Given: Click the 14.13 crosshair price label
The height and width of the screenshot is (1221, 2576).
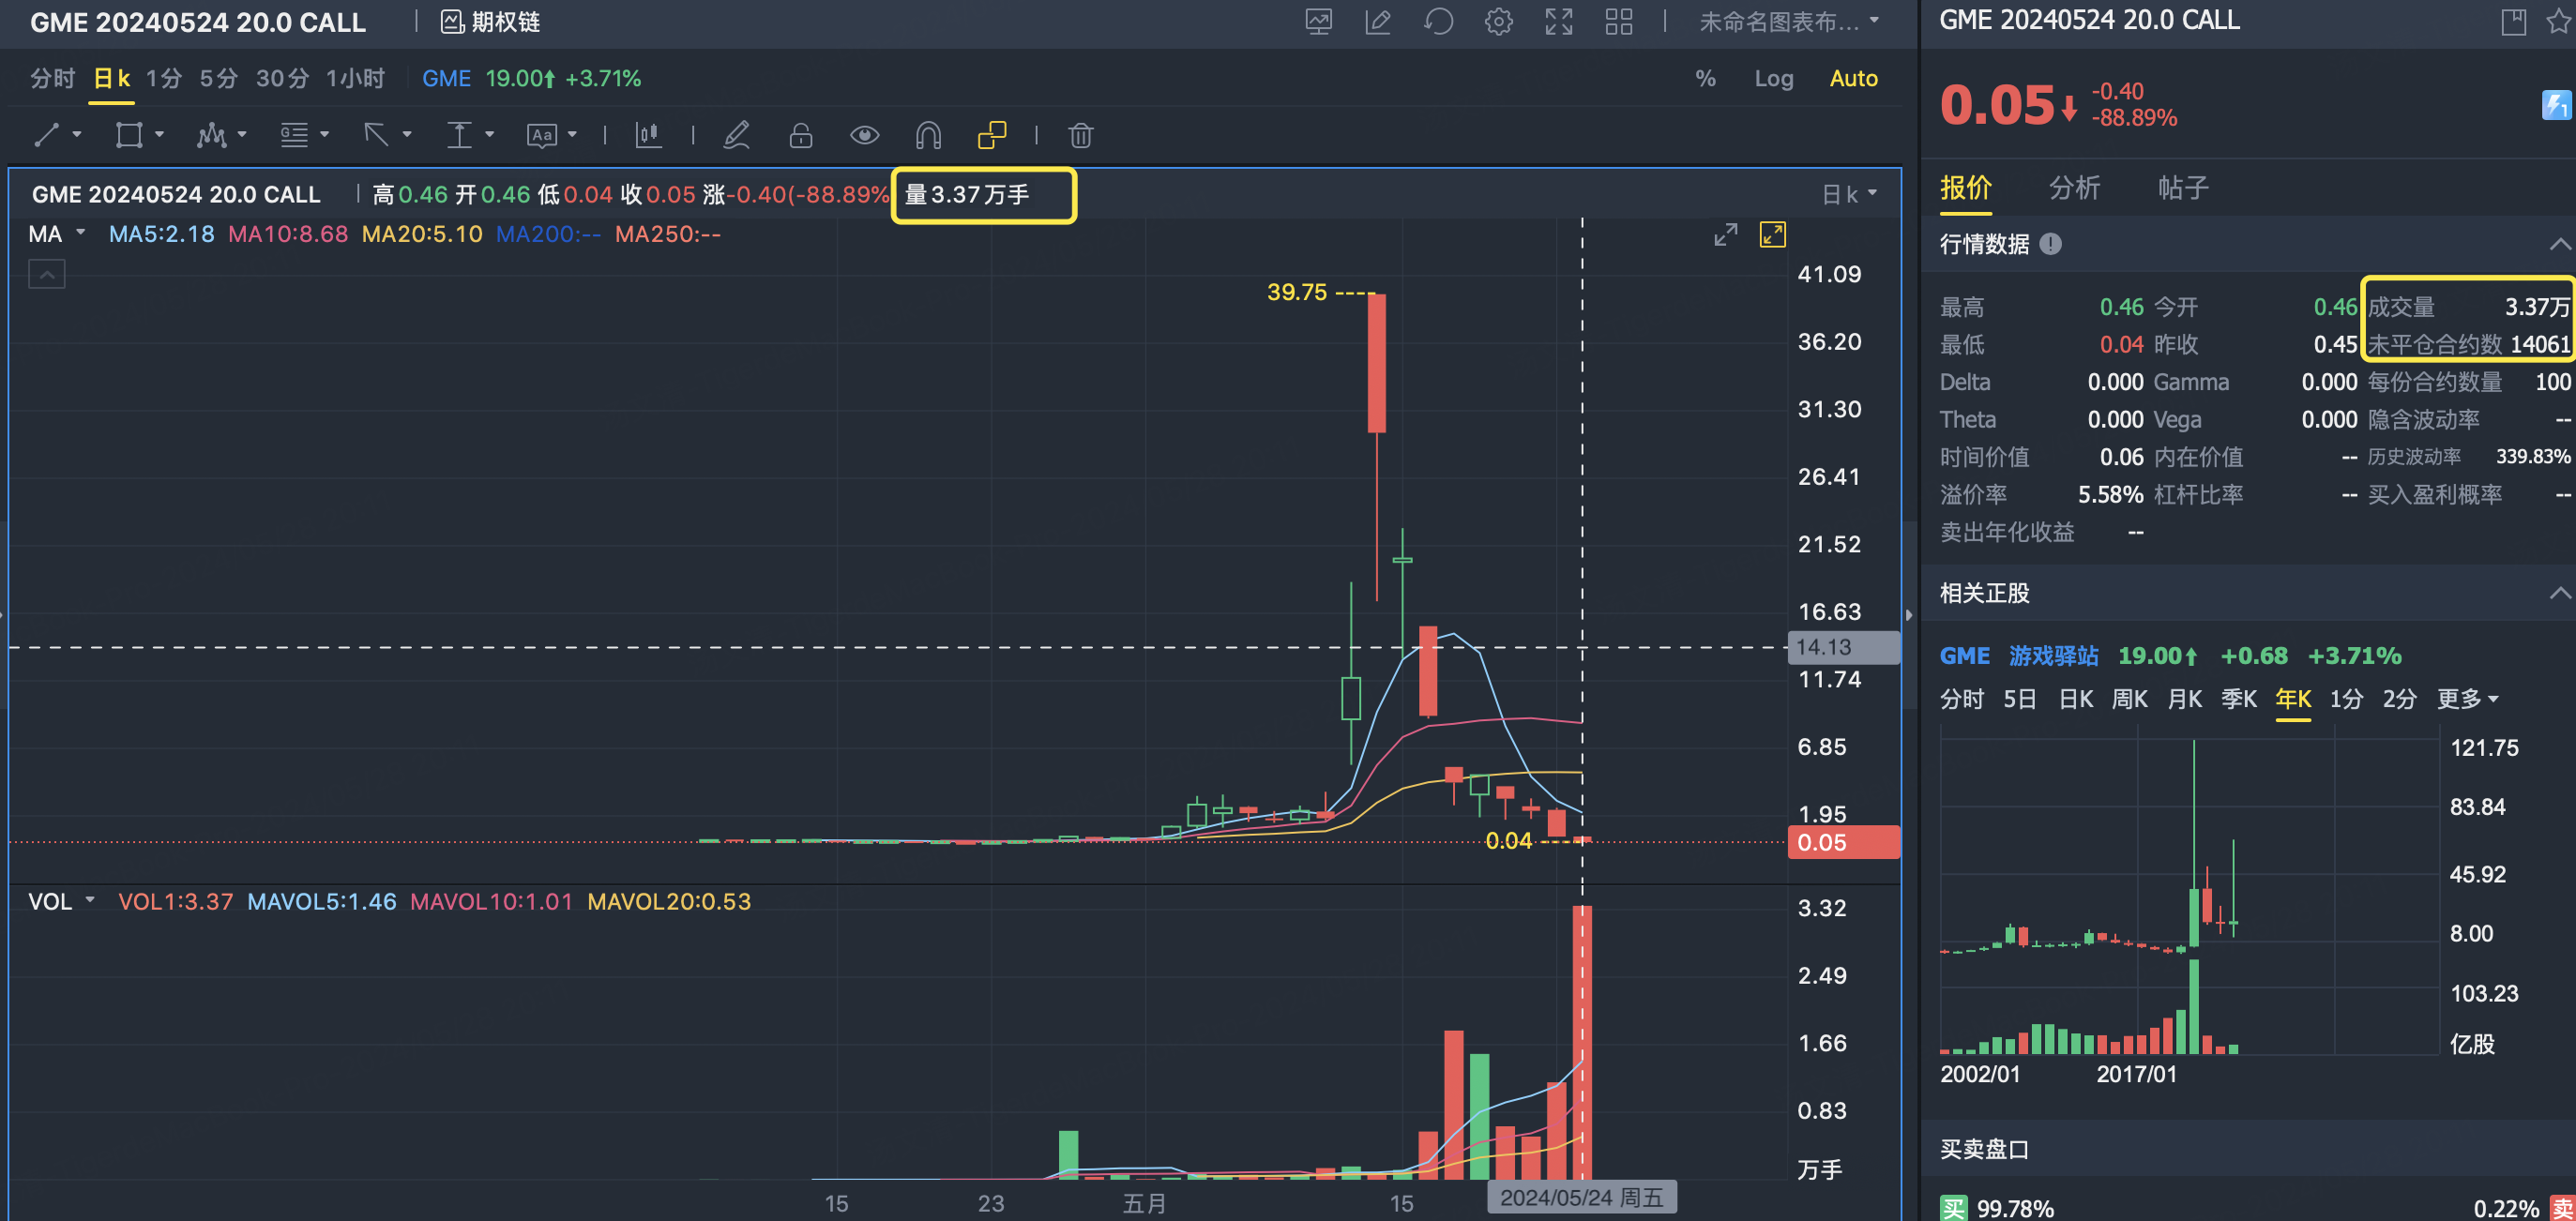Looking at the screenshot, I should [x=1844, y=647].
